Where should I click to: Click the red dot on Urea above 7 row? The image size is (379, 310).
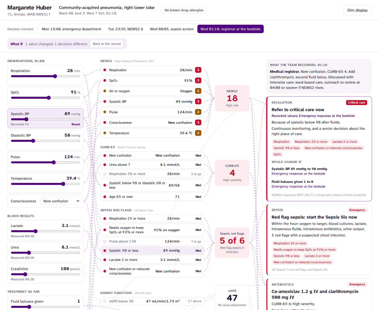pos(105,165)
